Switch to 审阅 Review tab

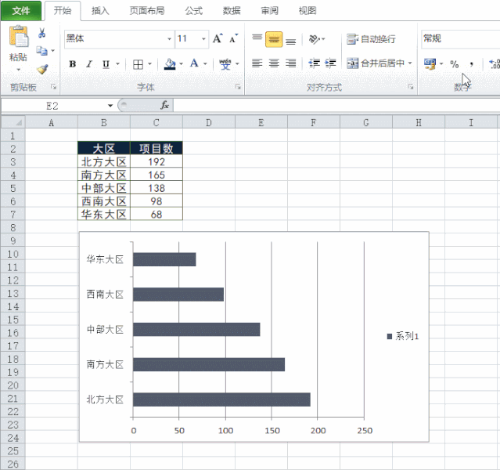tap(270, 11)
